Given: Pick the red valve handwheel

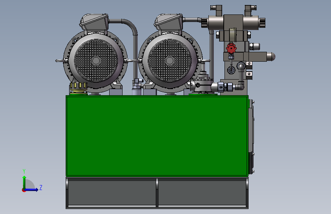Looking at the screenshot, I should tap(231, 48).
